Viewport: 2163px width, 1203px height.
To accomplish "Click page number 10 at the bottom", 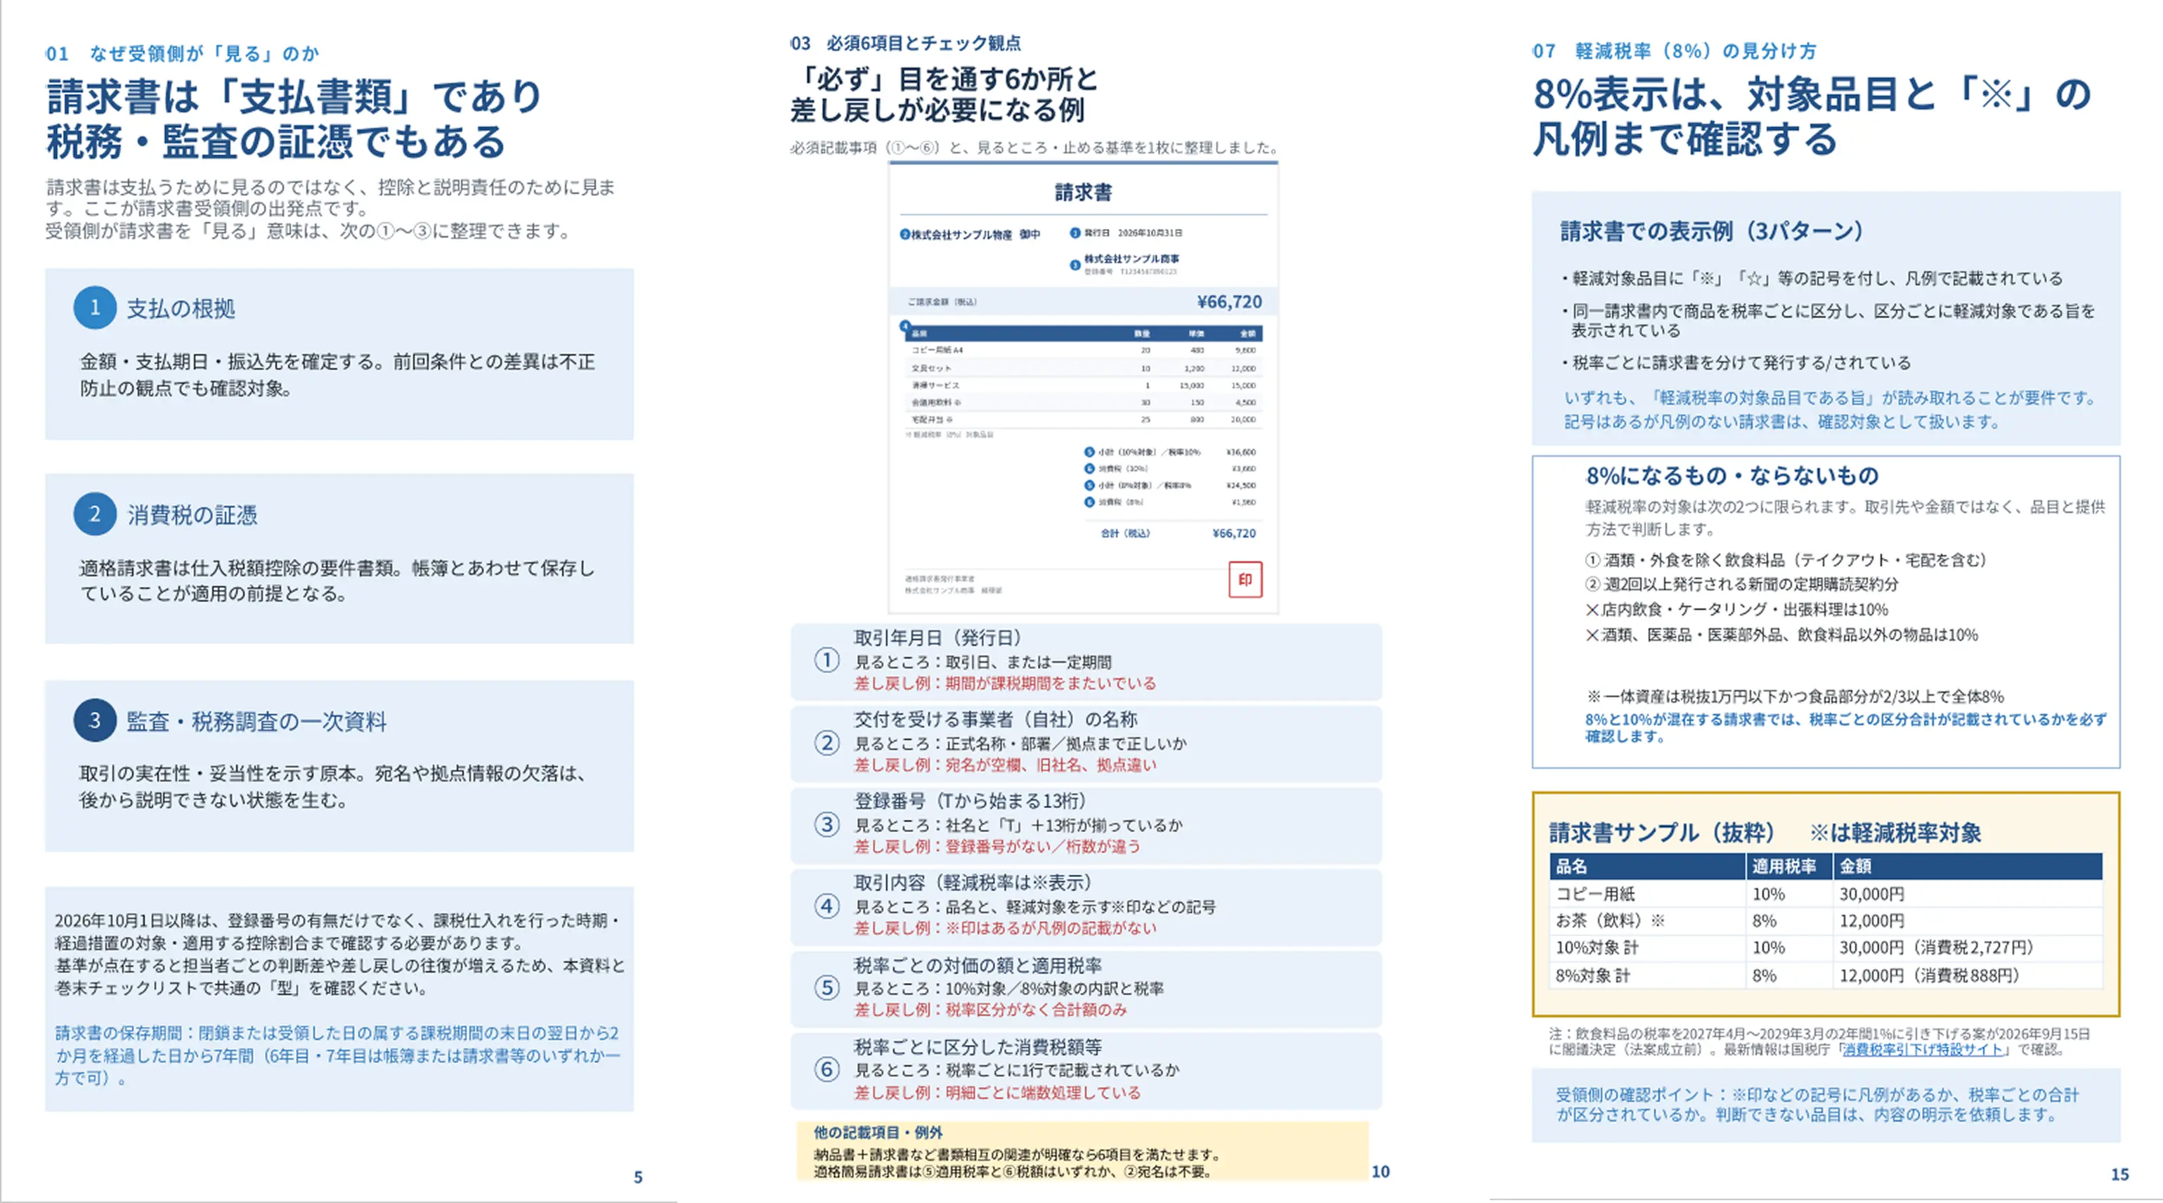I will pos(1380,1171).
